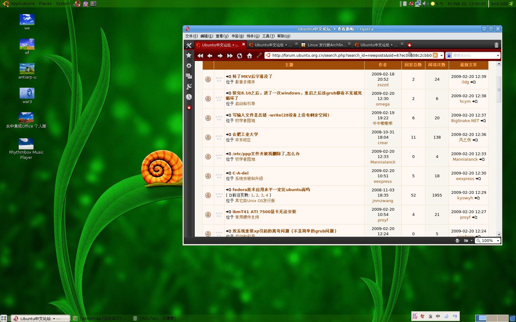Open Rhythmbox Music Player desktop icon
The height and width of the screenshot is (322, 516).
tap(26, 149)
